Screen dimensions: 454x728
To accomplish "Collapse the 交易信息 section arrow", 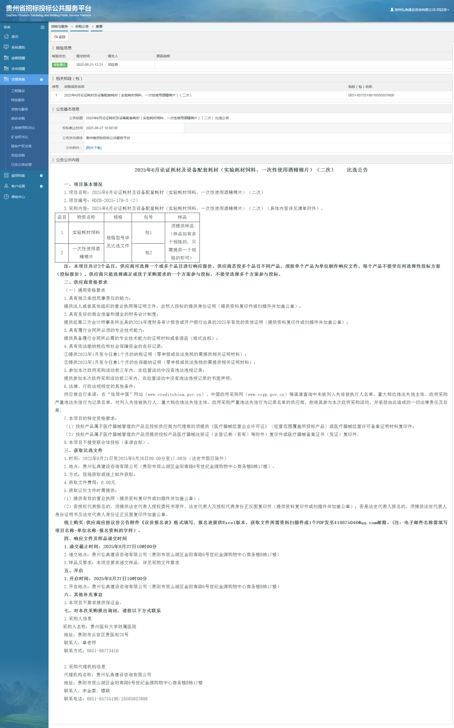I will [x=41, y=79].
